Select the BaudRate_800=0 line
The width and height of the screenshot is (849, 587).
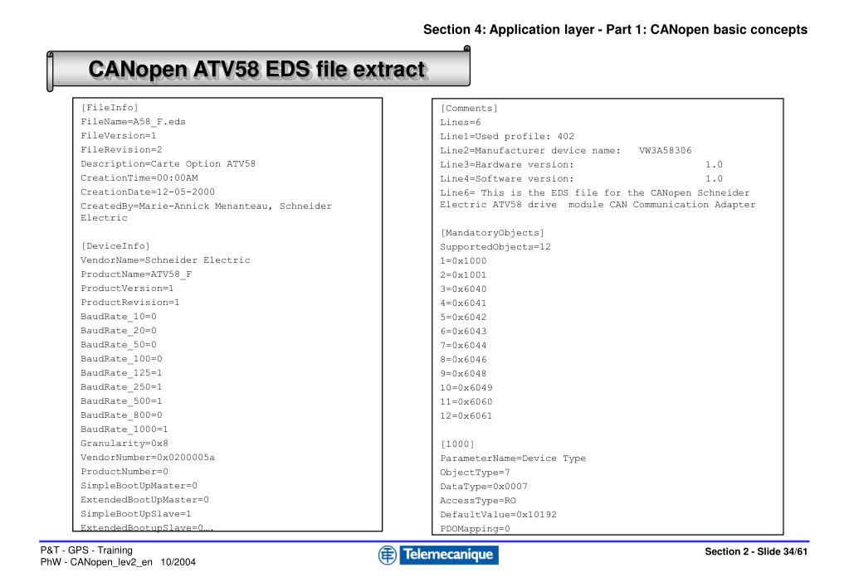pos(121,415)
